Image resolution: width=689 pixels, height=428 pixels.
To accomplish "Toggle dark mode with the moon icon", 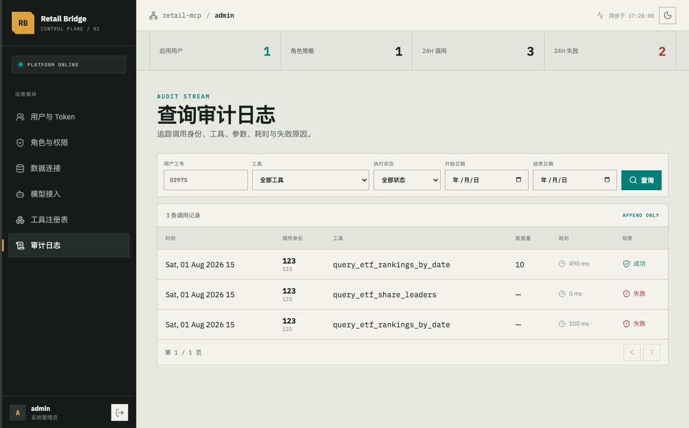I will [668, 16].
